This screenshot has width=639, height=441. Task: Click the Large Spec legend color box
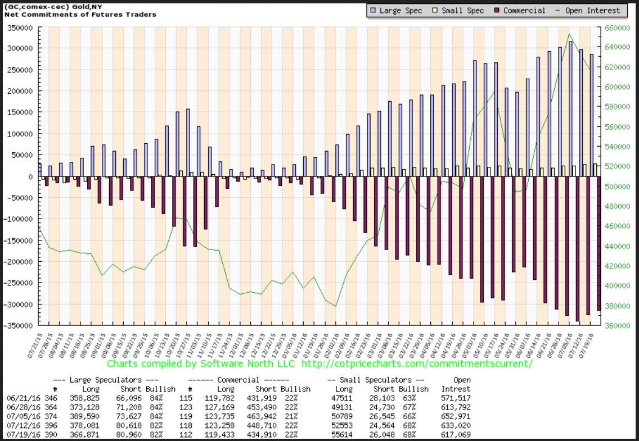click(x=373, y=10)
